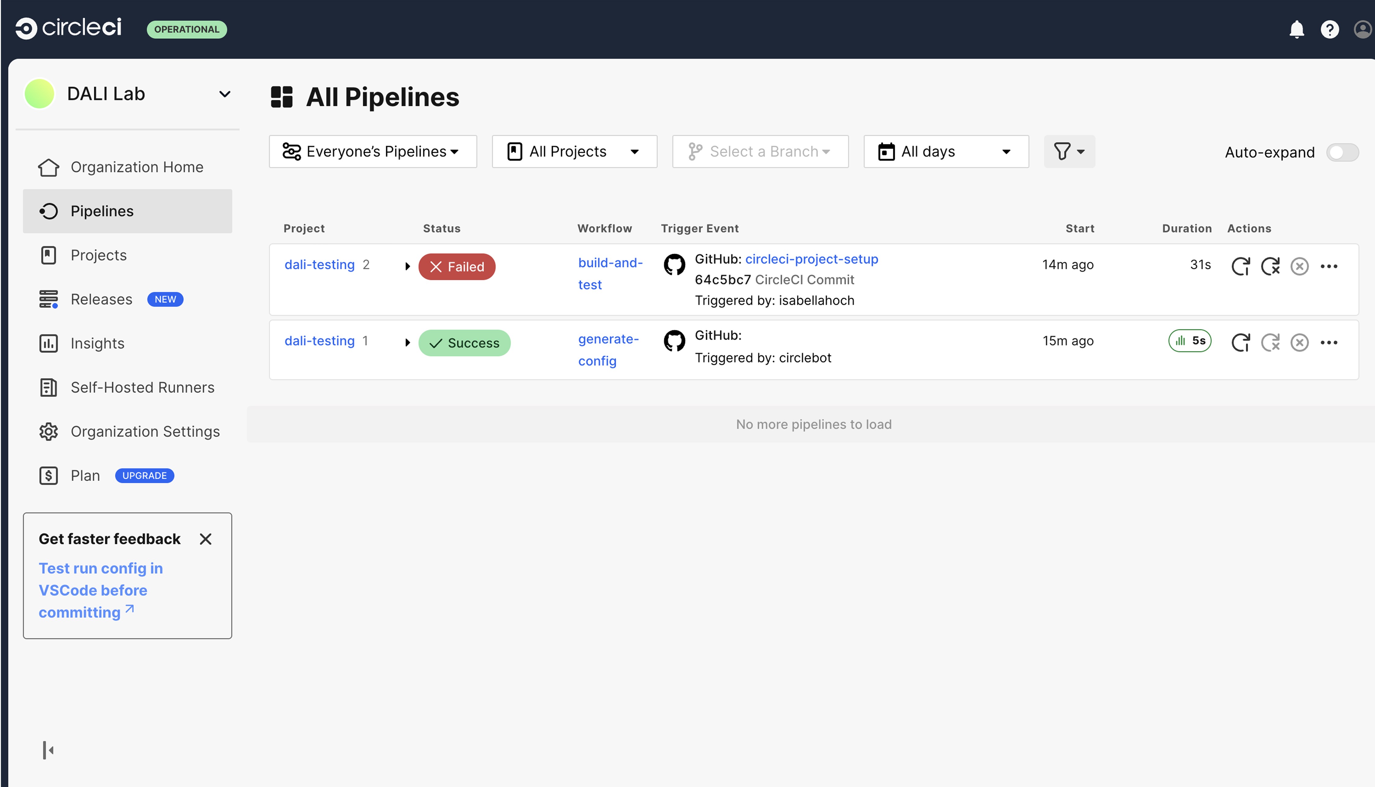Open more actions for failed pipeline
The height and width of the screenshot is (787, 1375).
coord(1328,266)
